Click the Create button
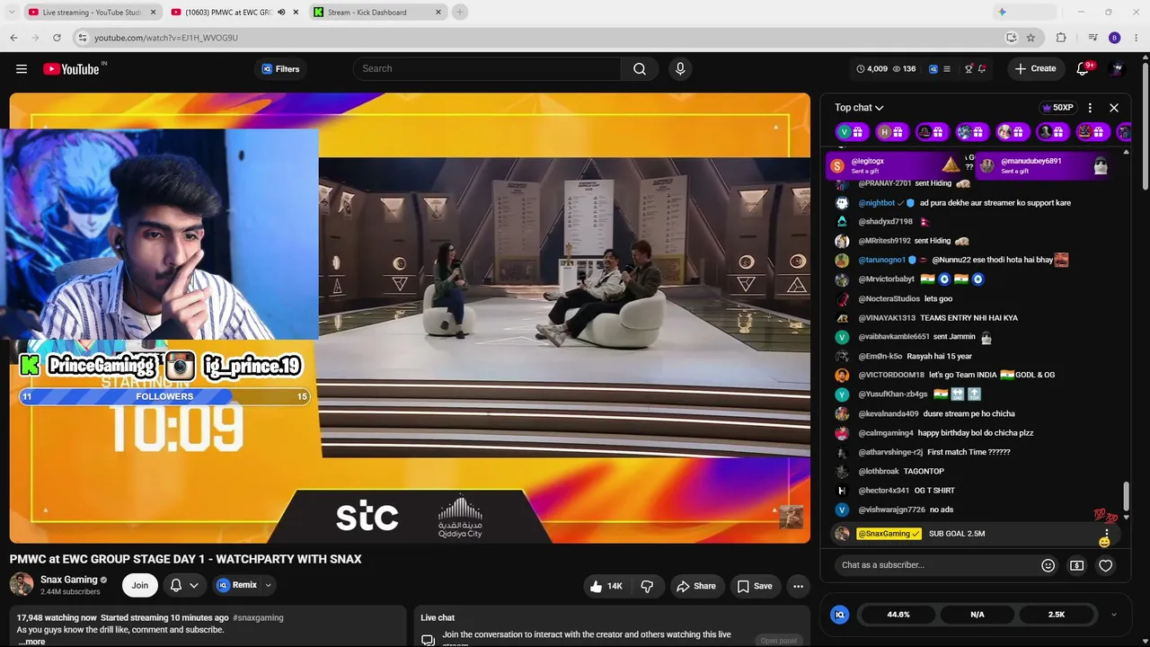The width and height of the screenshot is (1150, 647). click(x=1035, y=69)
